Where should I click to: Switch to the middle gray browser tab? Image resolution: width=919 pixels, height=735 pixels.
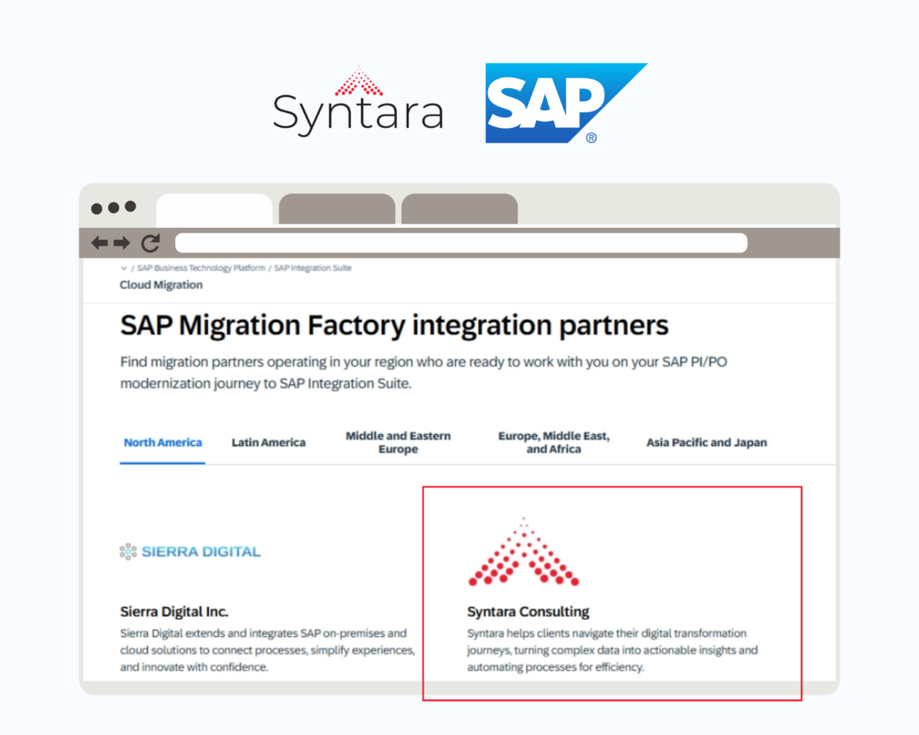coord(337,209)
